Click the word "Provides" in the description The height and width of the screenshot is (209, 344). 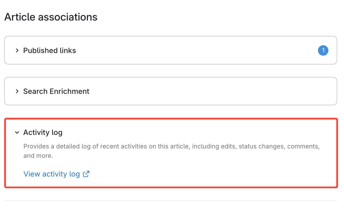pos(36,146)
